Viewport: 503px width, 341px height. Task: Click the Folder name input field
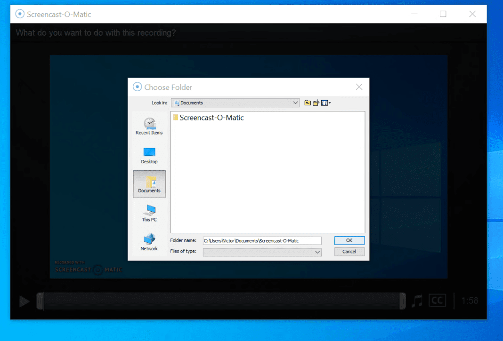(262, 241)
